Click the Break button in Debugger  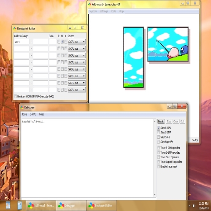[161, 121]
